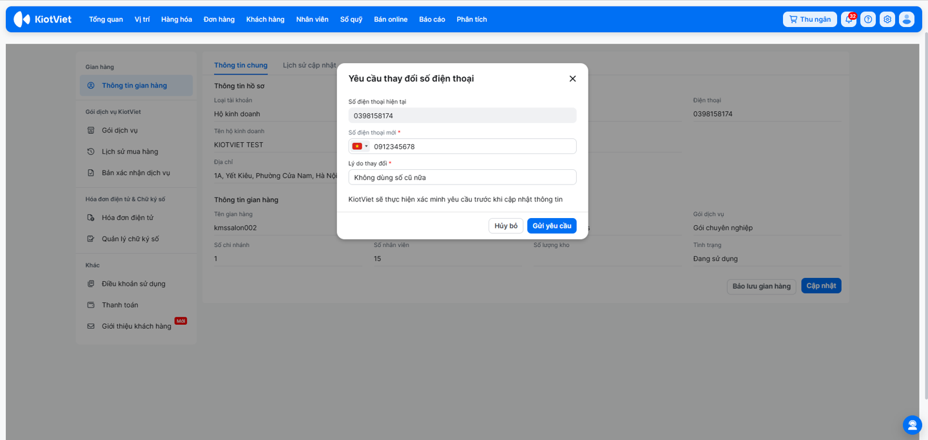Click the Gửi yêu cầu button

(x=552, y=226)
